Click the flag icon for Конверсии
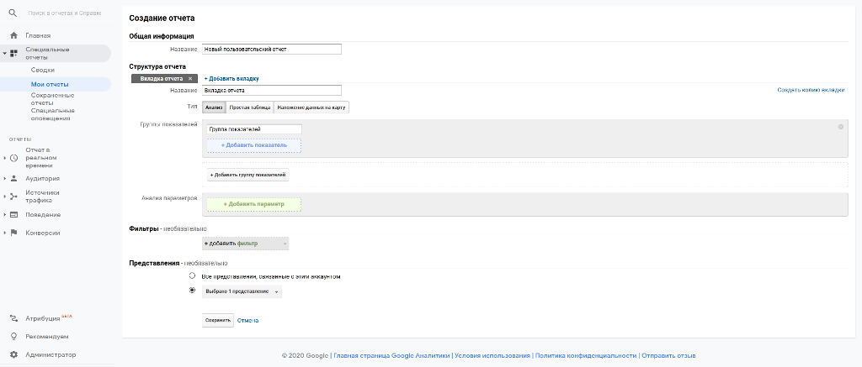This screenshot has width=862, height=367. click(x=13, y=233)
